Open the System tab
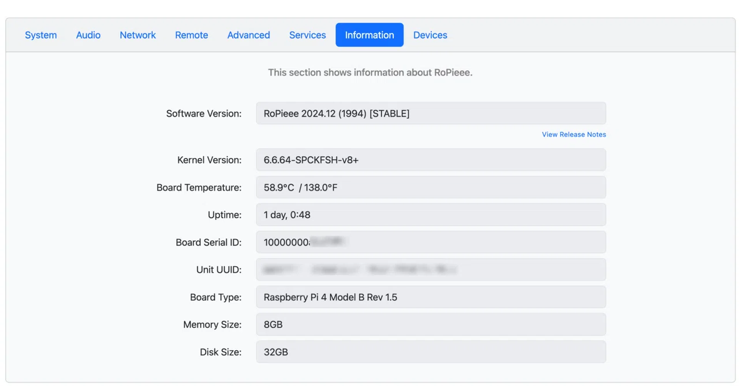Screen dimensions: 739x386 pyautogui.click(x=40, y=35)
